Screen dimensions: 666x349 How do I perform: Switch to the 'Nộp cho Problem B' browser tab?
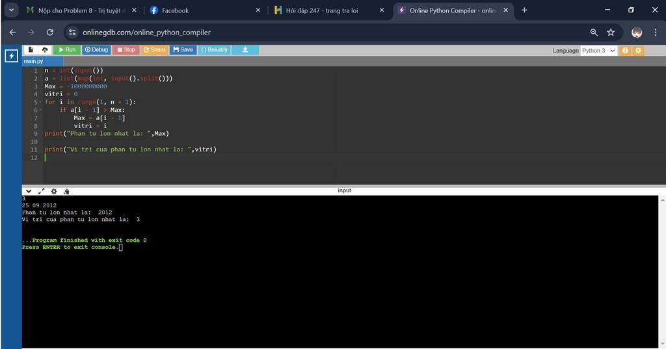[x=81, y=10]
